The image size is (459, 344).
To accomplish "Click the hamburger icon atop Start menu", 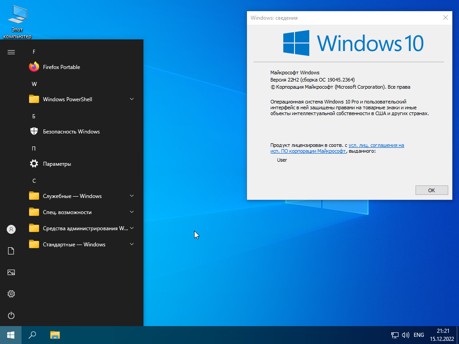I will 11,52.
